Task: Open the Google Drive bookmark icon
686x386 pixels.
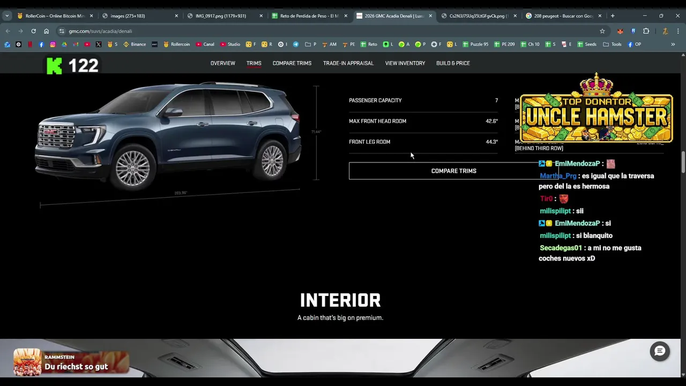Action: [x=64, y=44]
